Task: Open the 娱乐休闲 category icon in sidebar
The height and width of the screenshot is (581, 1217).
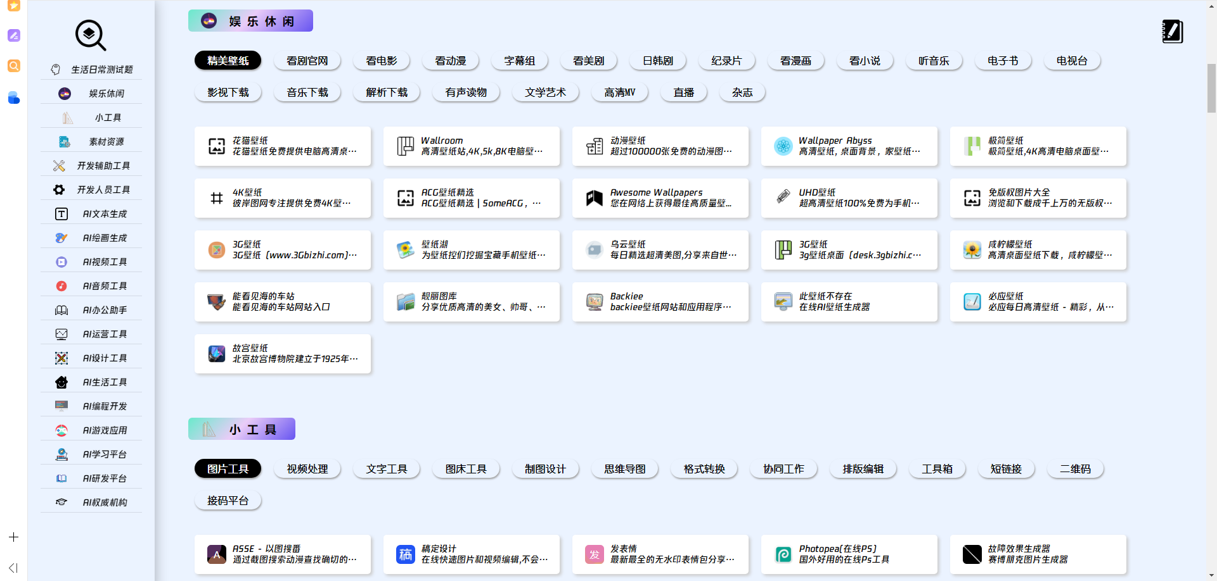Action: pos(64,93)
